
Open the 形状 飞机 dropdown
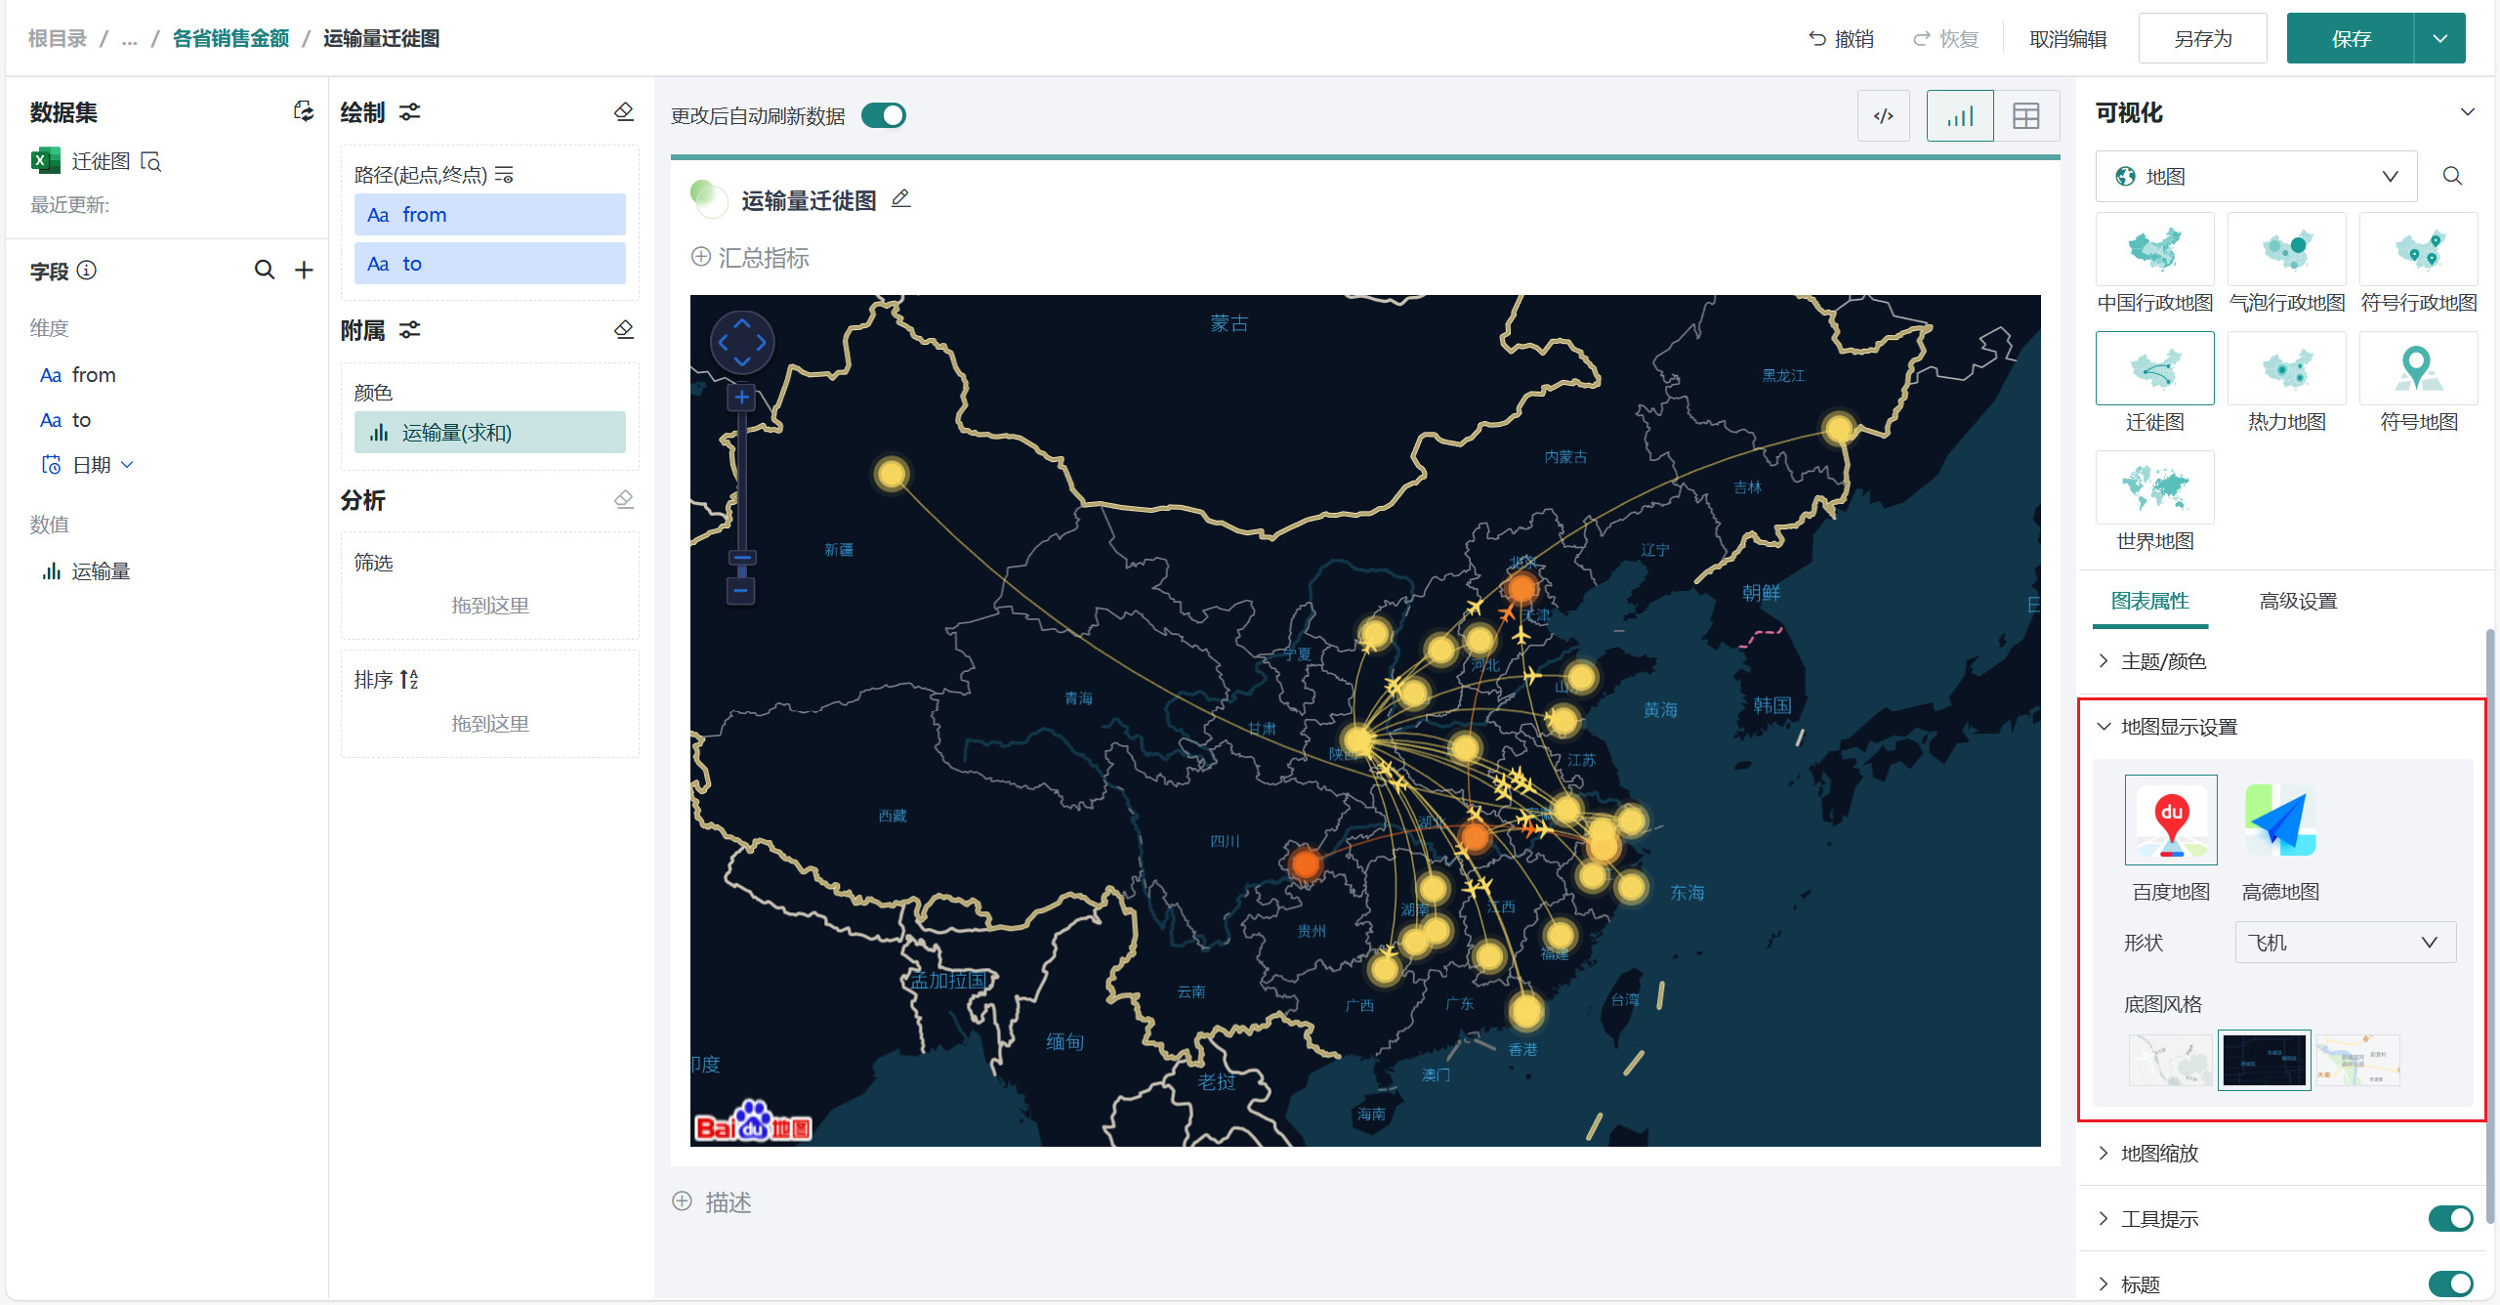pyautogui.click(x=2345, y=942)
